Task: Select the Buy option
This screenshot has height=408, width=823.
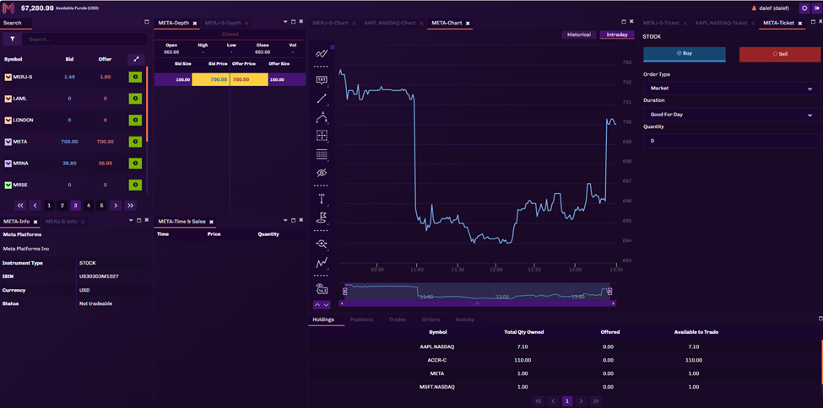Action: click(684, 53)
